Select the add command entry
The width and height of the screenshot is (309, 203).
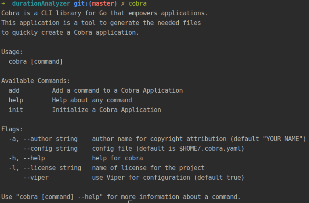pos(14,91)
